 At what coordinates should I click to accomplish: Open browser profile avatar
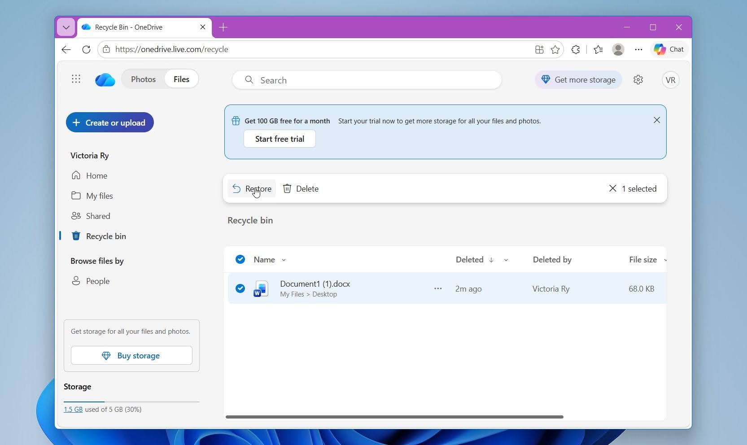point(618,49)
